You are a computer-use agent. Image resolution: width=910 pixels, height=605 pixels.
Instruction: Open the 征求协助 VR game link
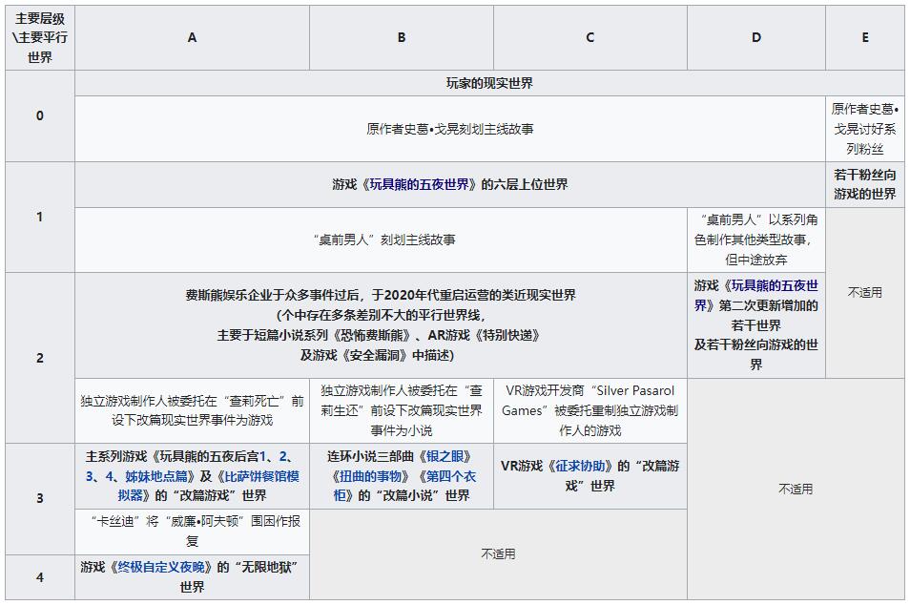click(x=582, y=466)
